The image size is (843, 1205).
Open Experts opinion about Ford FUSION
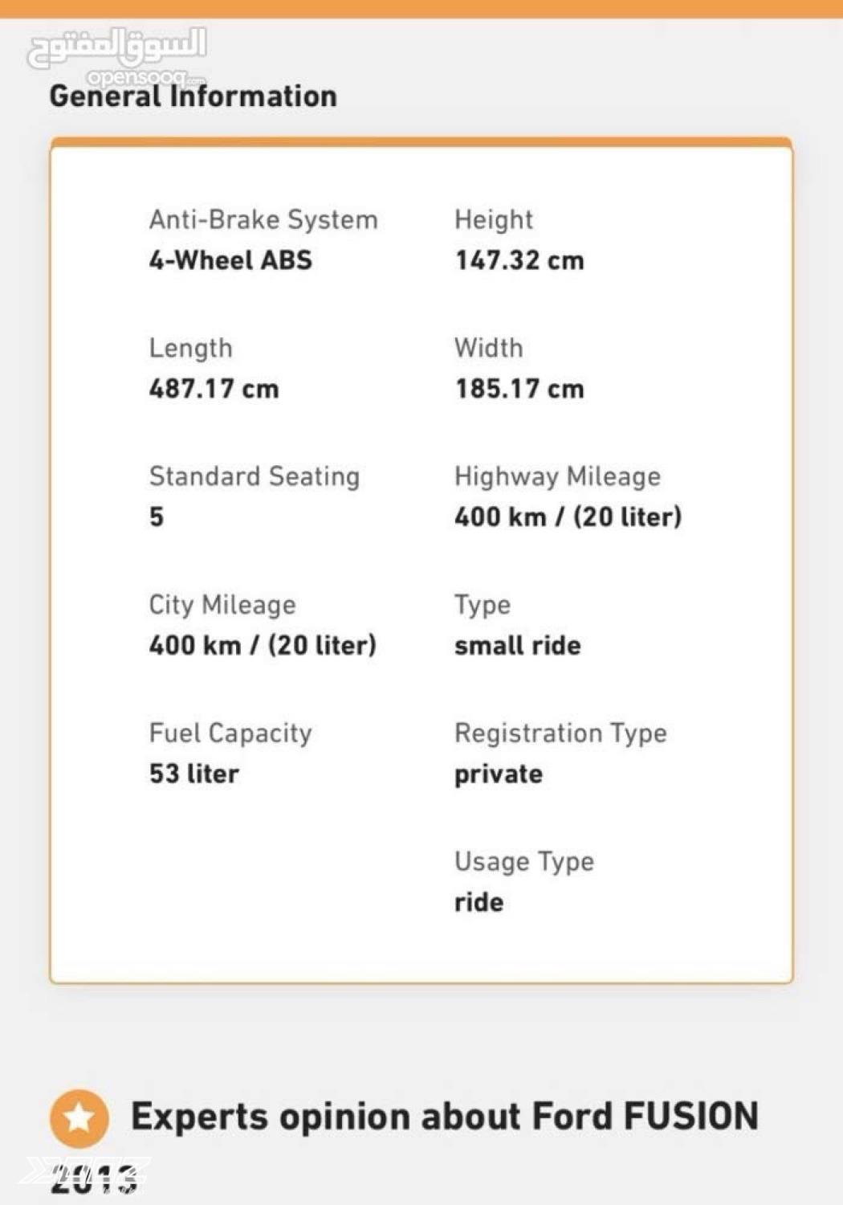[444, 1117]
